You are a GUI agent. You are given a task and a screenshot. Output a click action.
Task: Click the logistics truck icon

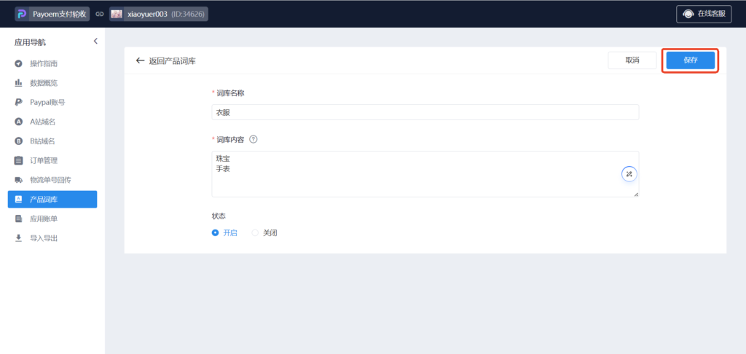[x=18, y=180]
